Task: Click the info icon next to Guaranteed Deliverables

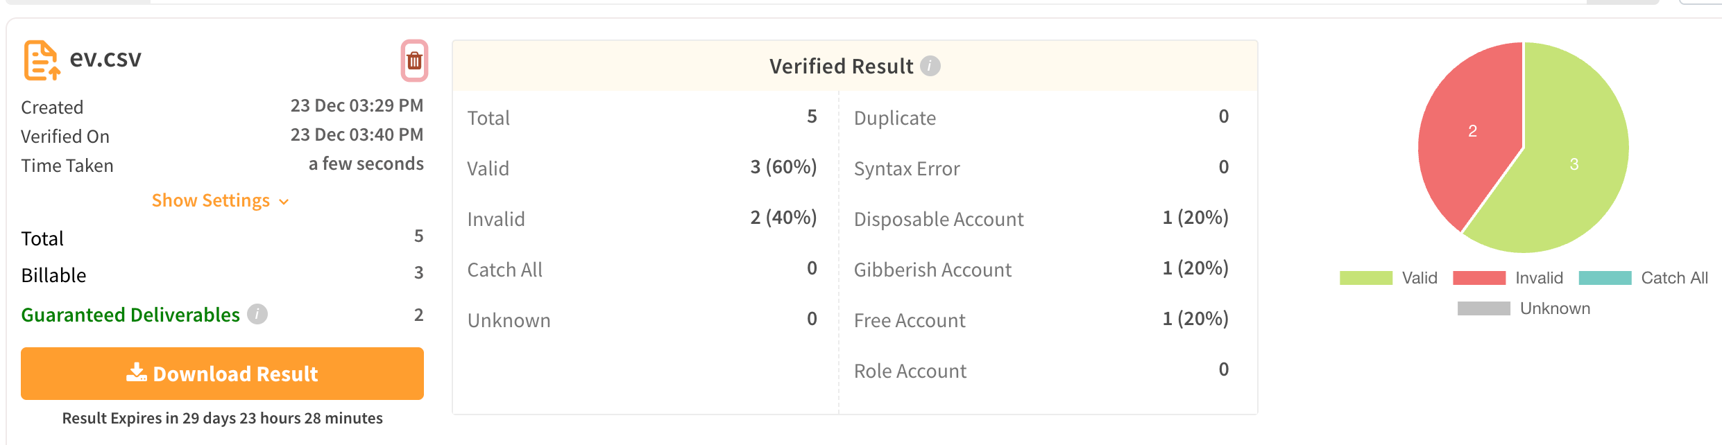Action: coord(256,313)
